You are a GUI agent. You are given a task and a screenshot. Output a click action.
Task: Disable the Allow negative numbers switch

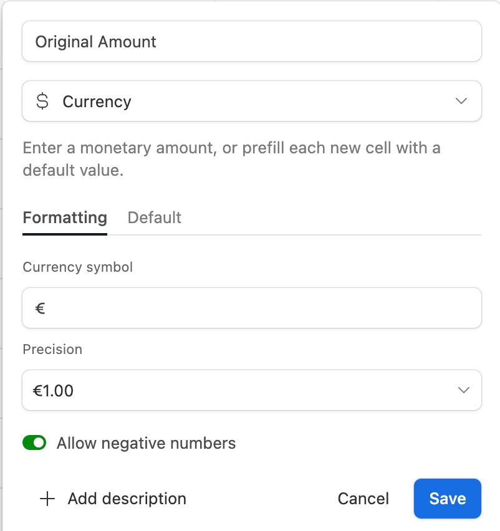click(x=34, y=443)
